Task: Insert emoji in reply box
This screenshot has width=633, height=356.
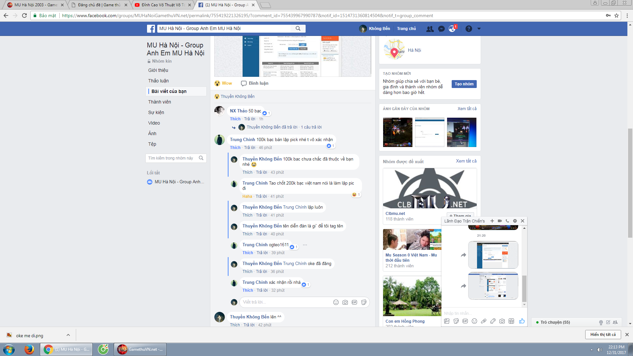Action: (x=336, y=302)
